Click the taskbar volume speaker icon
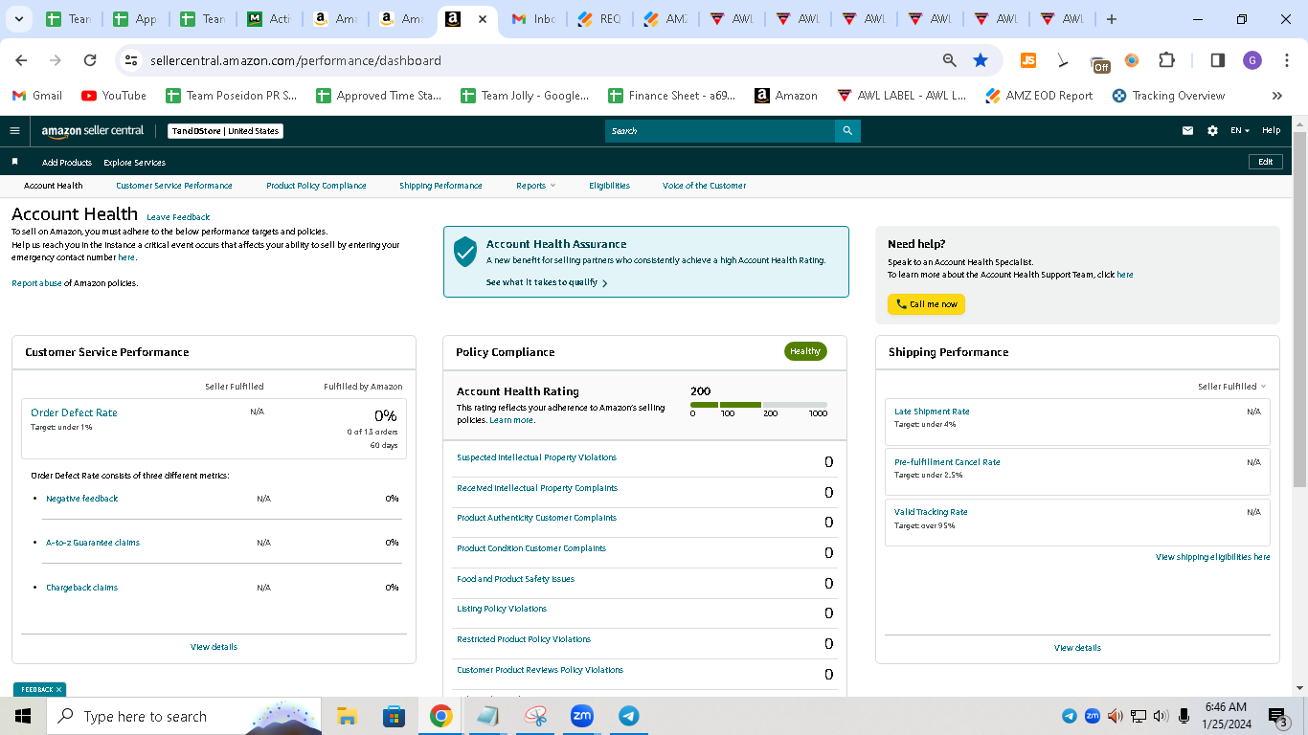 [x=1161, y=716]
